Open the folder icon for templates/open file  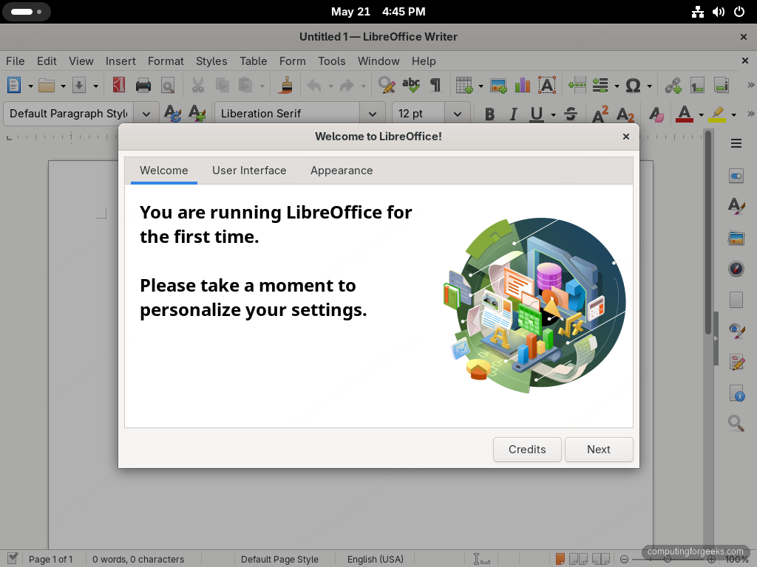point(47,86)
